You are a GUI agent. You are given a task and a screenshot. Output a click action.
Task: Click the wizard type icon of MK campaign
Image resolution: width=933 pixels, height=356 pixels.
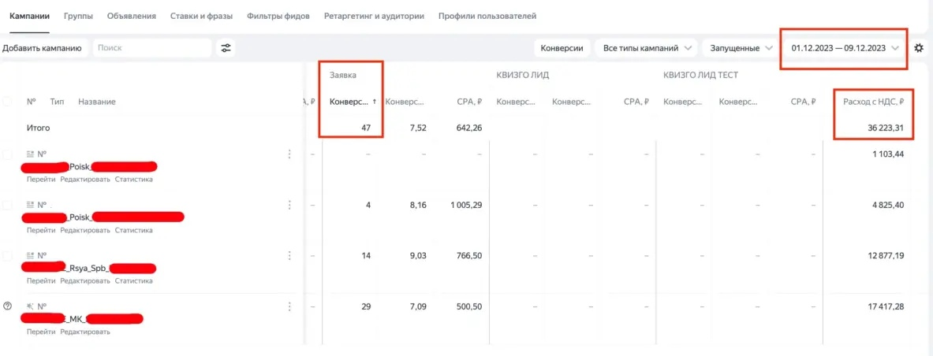coord(30,306)
